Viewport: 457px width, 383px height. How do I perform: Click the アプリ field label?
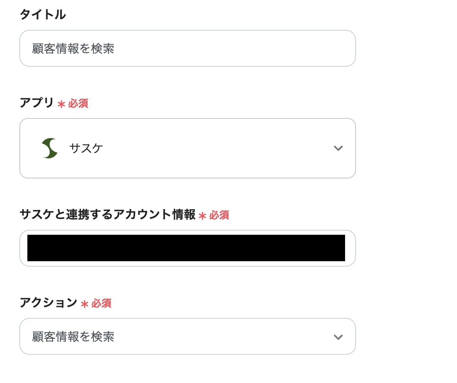(x=37, y=103)
